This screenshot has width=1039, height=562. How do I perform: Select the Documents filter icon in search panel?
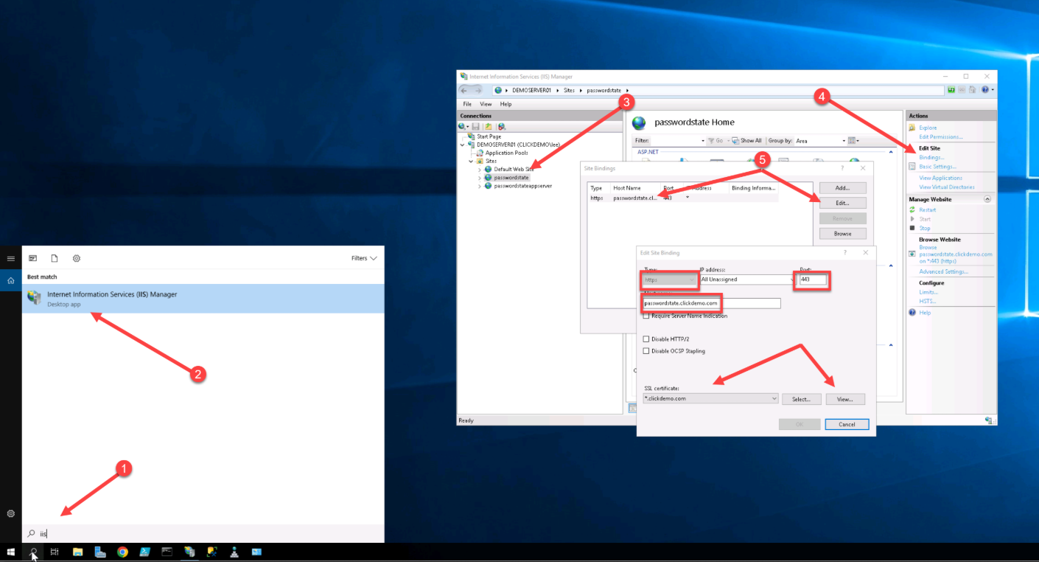[55, 258]
